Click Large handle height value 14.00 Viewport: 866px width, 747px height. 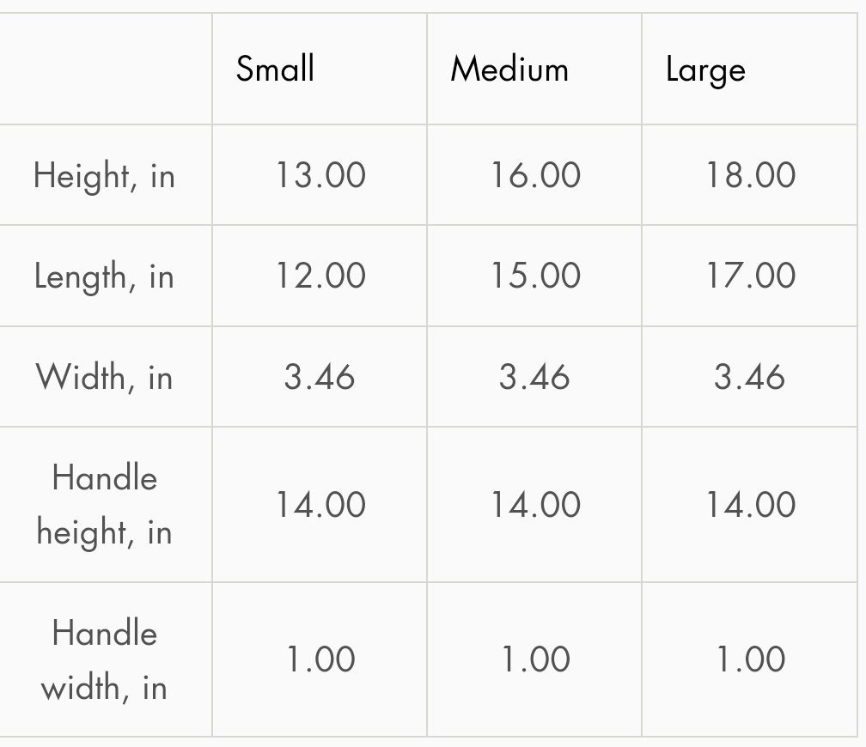(x=751, y=505)
